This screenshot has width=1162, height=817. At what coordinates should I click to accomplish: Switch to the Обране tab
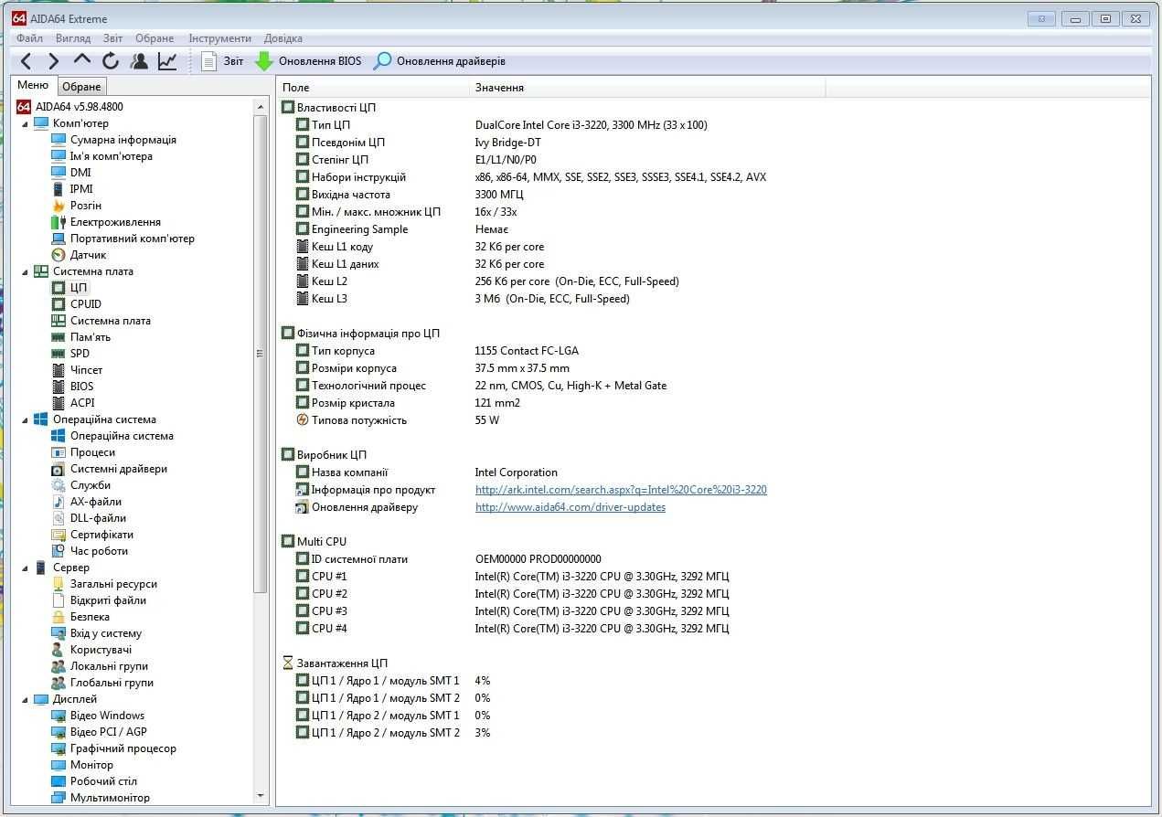[x=81, y=86]
